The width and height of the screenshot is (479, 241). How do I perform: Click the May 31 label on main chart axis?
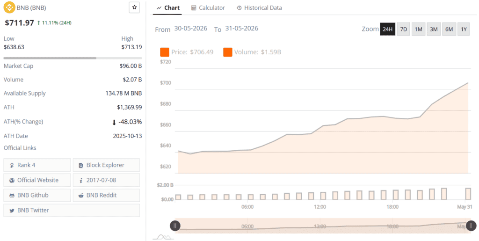coord(464,207)
